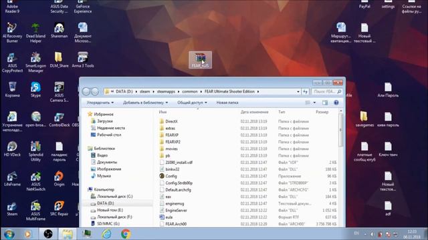This screenshot has height=240, width=428.
Task: Sort by Тип column header
Action: click(282, 112)
